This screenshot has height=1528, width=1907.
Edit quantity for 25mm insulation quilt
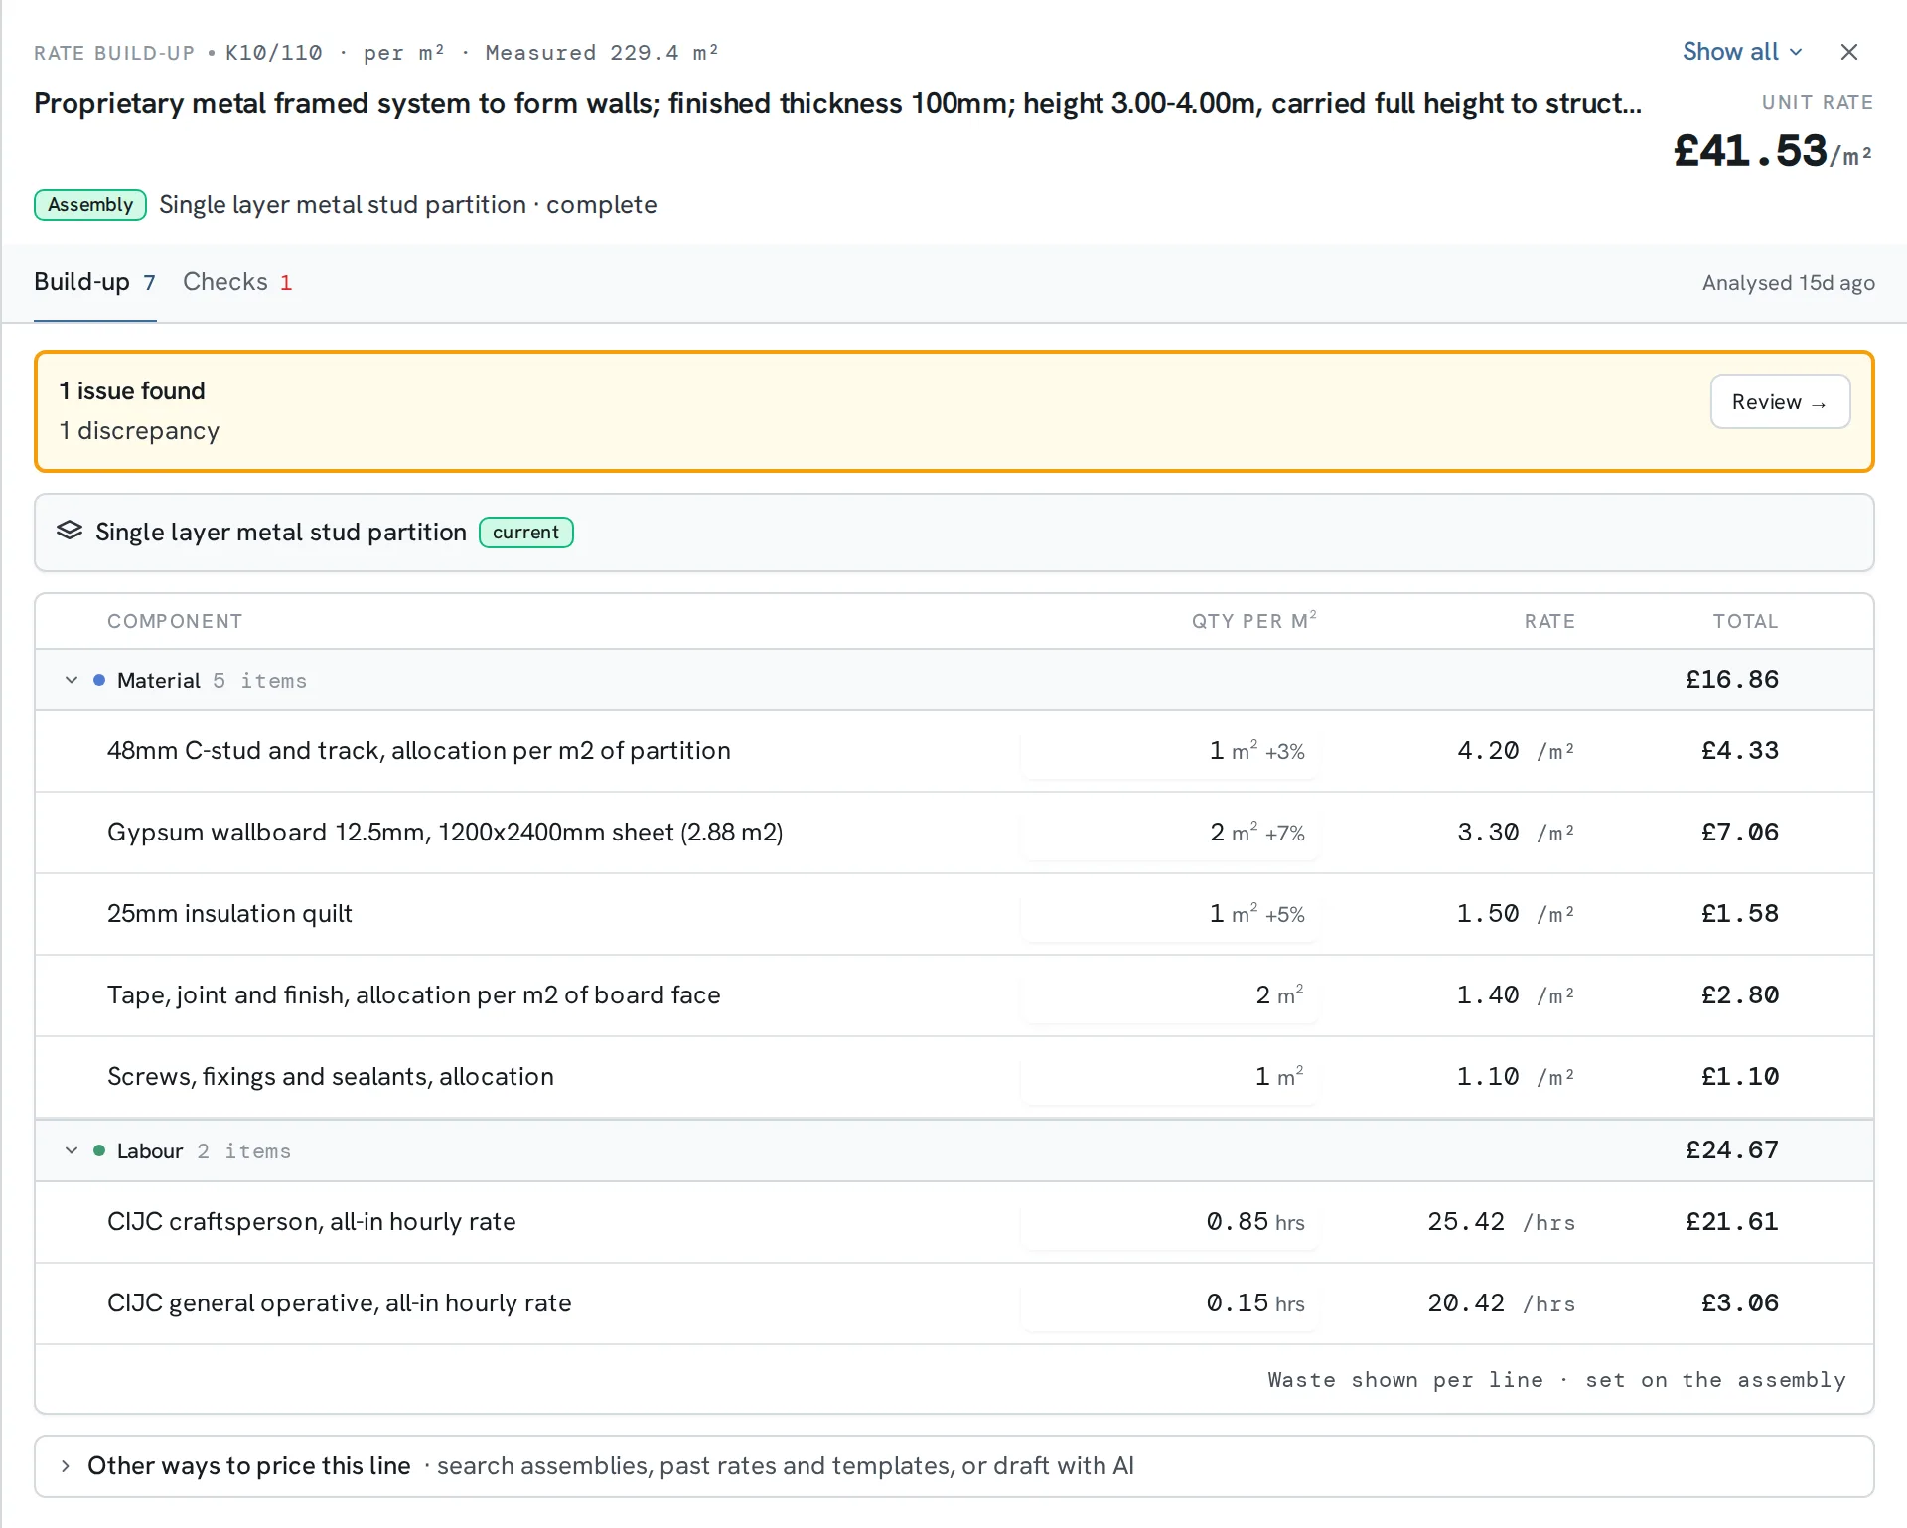coord(1168,914)
